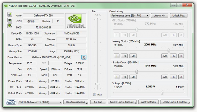Click the GPU Clock -20 button
Screen dimensions: 197x112
(133, 35)
